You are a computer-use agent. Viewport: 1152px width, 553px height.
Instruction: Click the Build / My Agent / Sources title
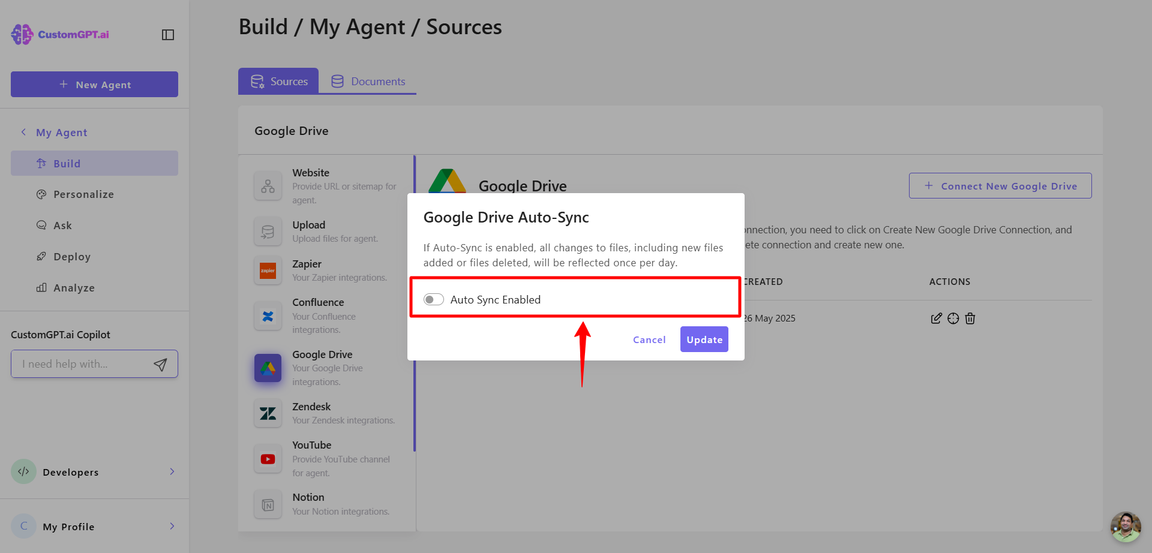(x=370, y=27)
